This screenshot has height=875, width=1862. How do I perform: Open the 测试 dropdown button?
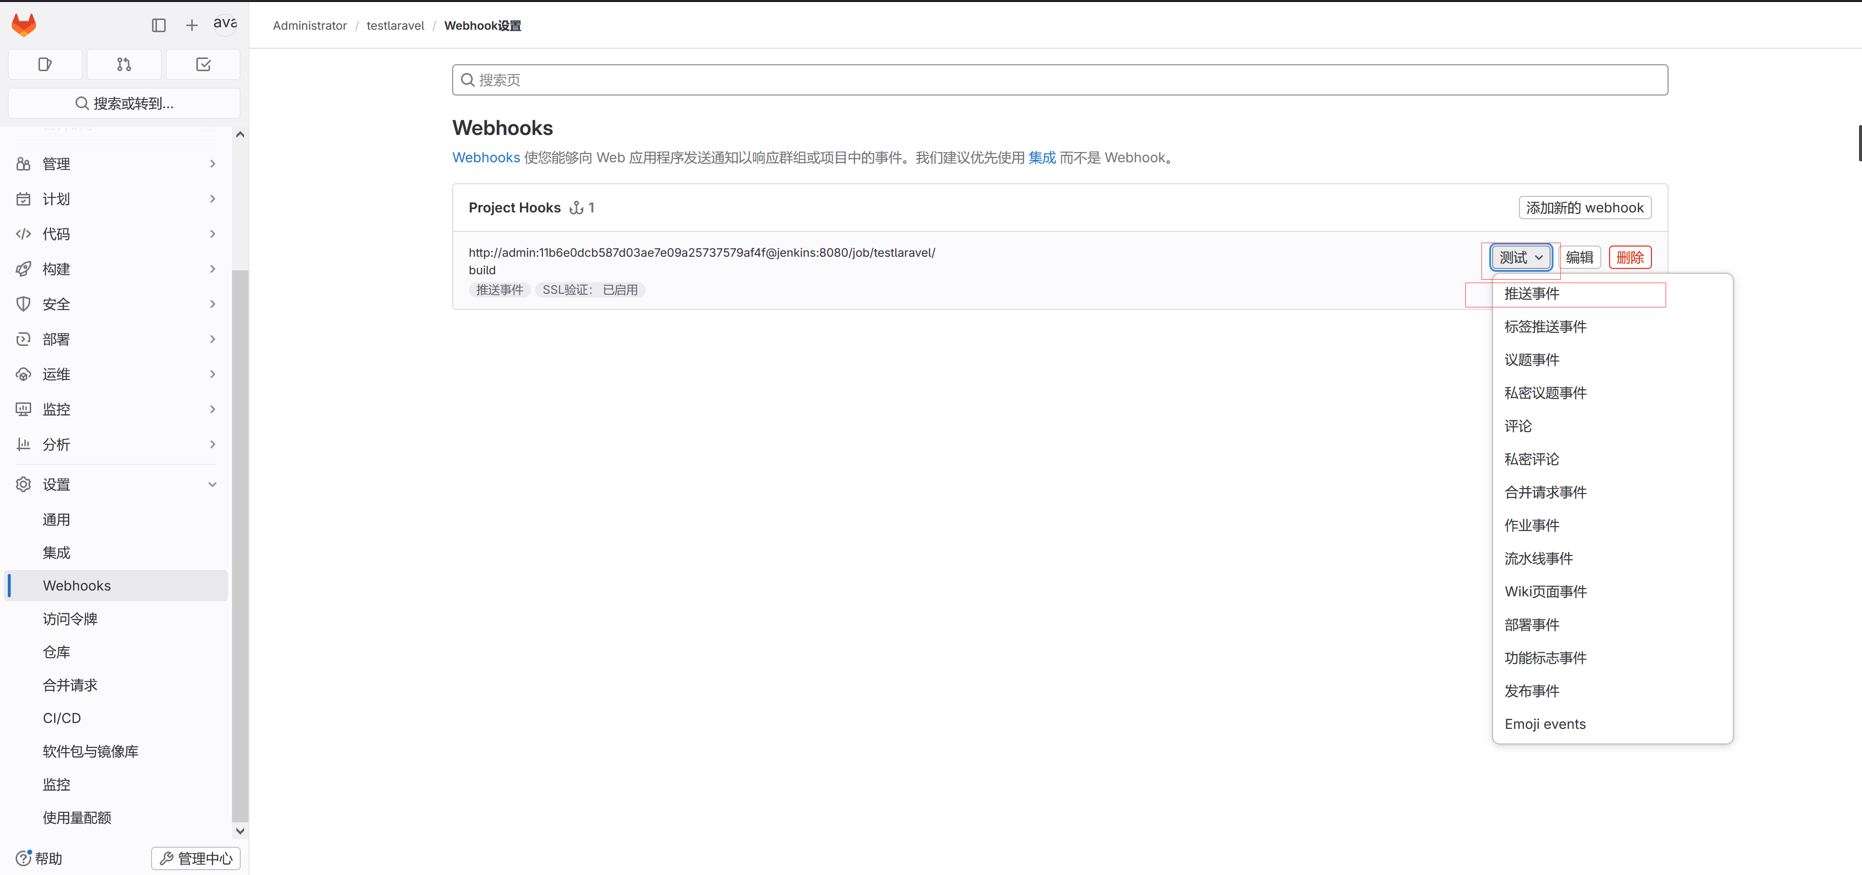pos(1521,257)
